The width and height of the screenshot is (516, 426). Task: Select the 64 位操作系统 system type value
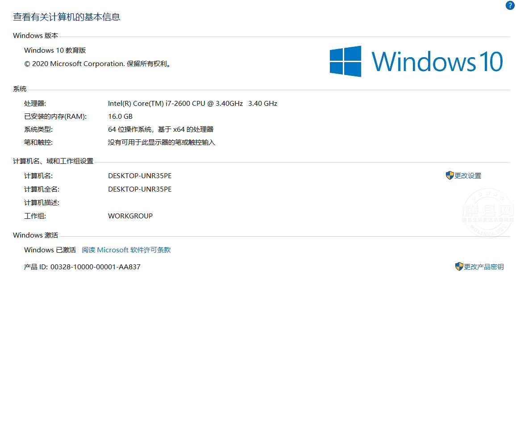click(161, 129)
